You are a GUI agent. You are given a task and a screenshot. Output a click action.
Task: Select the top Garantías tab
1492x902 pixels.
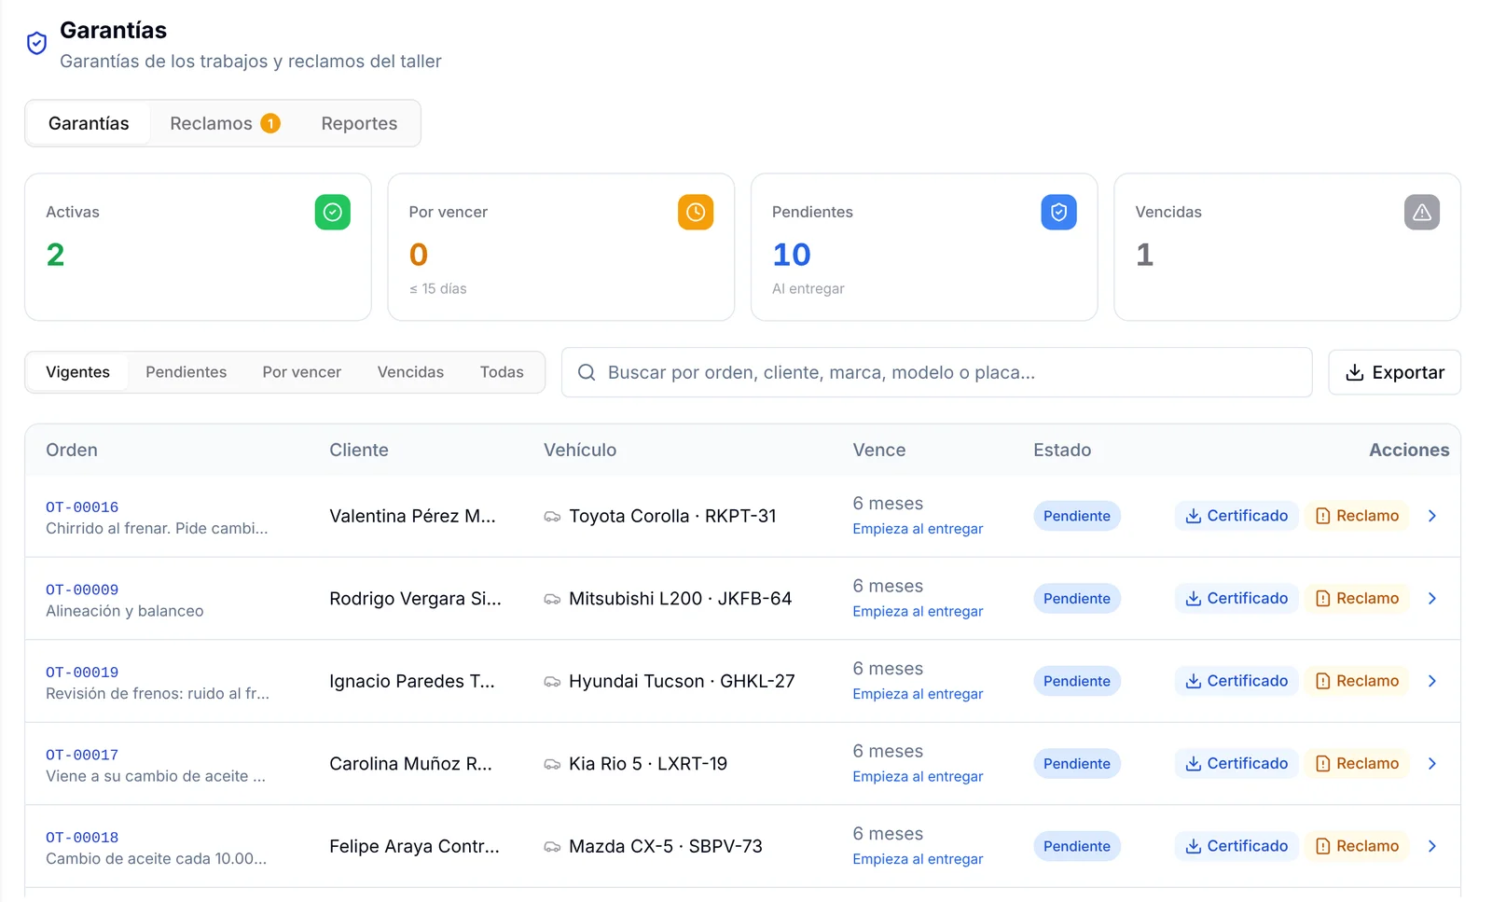(89, 123)
